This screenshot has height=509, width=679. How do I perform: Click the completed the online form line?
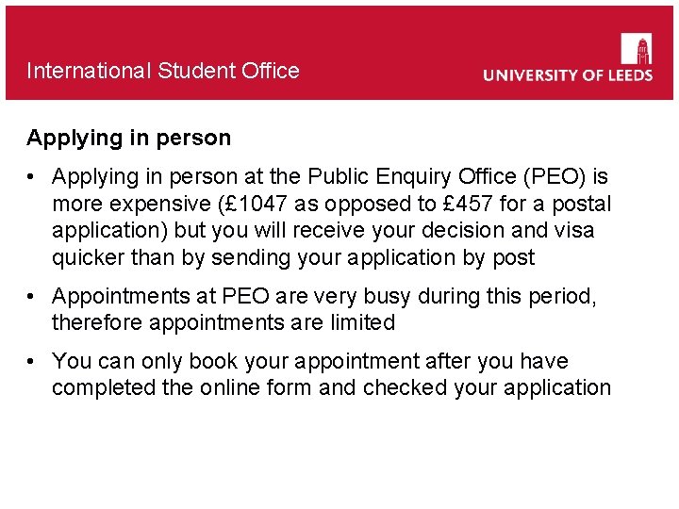point(331,387)
